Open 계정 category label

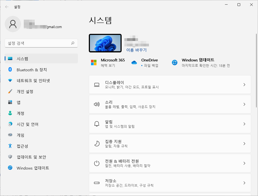[x=20, y=113]
